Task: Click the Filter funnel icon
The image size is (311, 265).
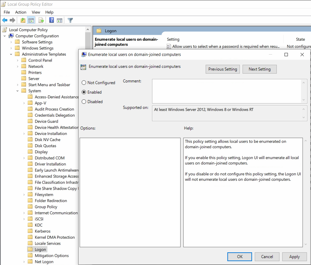Action: (70, 20)
